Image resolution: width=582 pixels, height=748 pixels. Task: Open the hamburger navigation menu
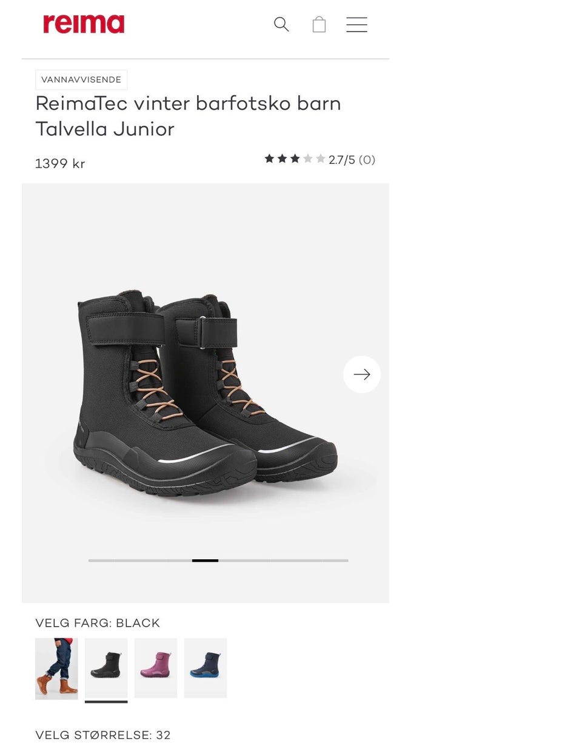[x=356, y=24]
